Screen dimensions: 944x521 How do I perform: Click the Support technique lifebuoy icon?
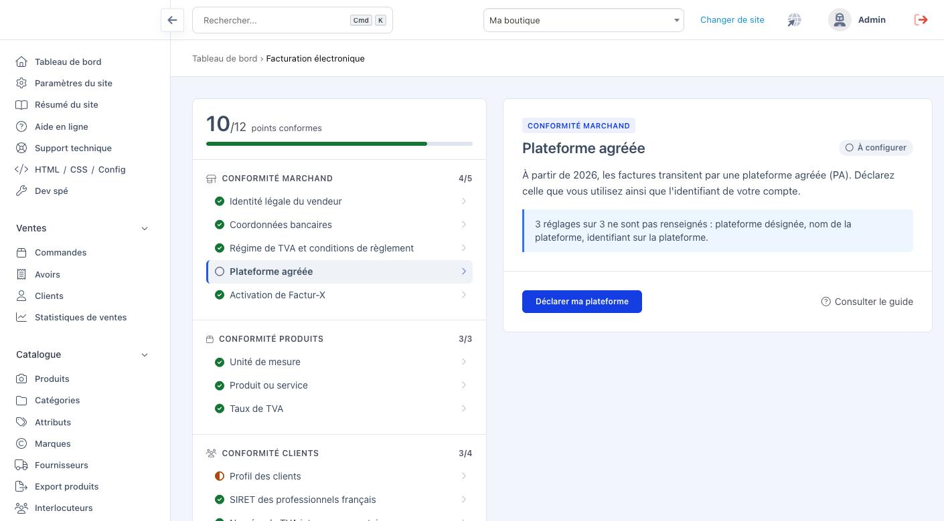pyautogui.click(x=22, y=148)
